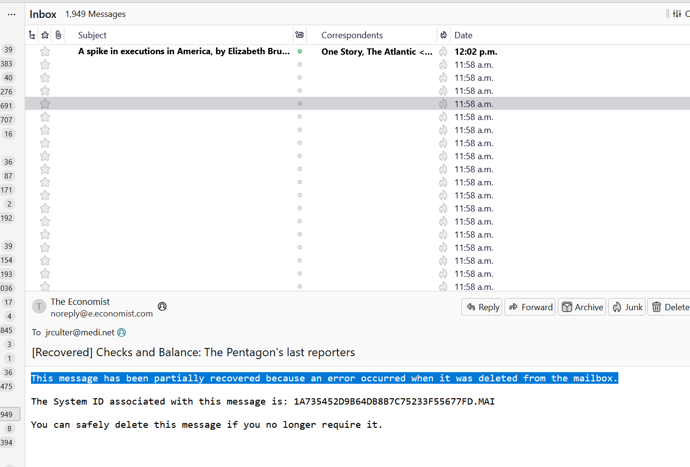The width and height of the screenshot is (690, 467).
Task: Sort by the starred column header icon
Action: 45,35
